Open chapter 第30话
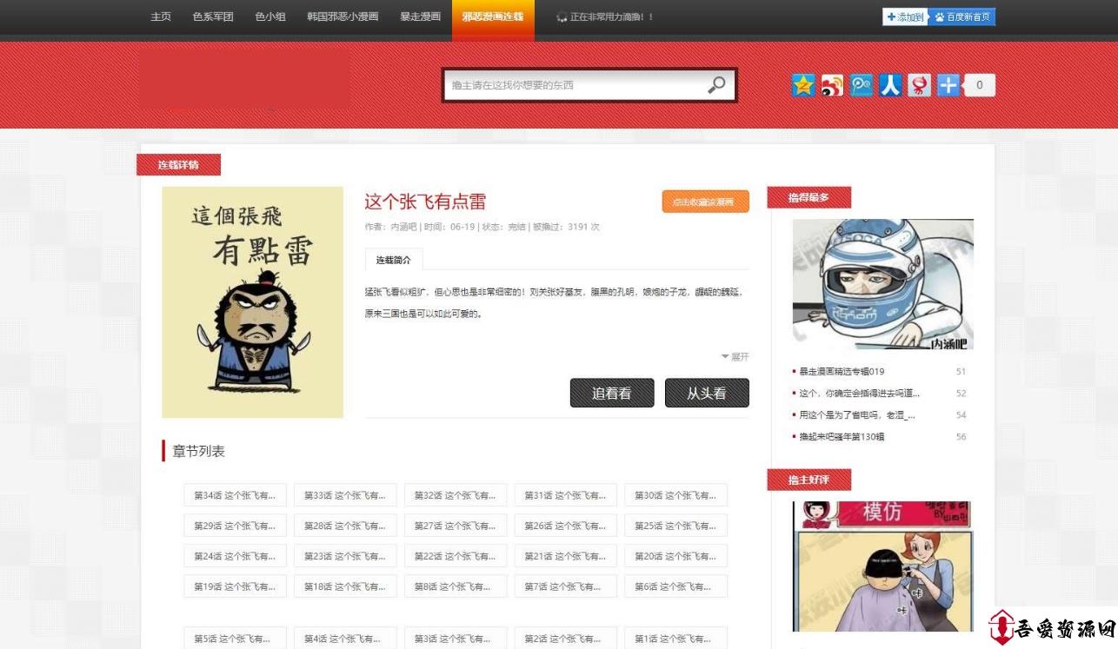 pos(675,495)
